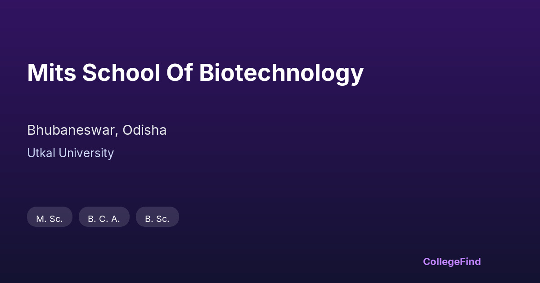
Task: Click the Mits School Of Biotechnology title
Action: pyautogui.click(x=195, y=73)
